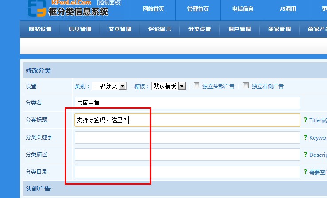Enable 独立右侧广告 checkbox
Screen dimensions: 327x198
pos(246,86)
